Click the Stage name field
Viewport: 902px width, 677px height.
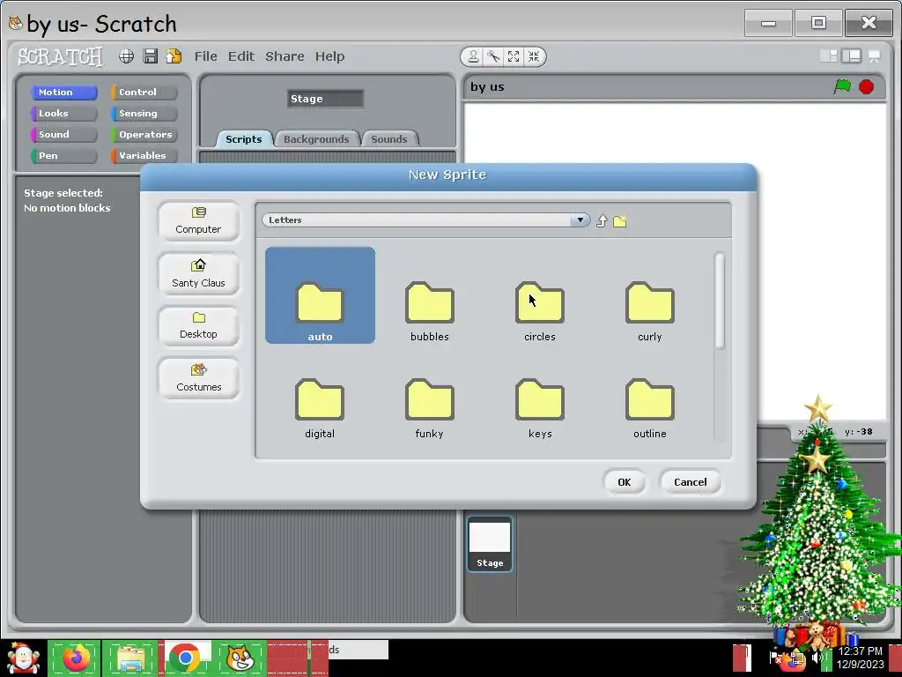(325, 99)
